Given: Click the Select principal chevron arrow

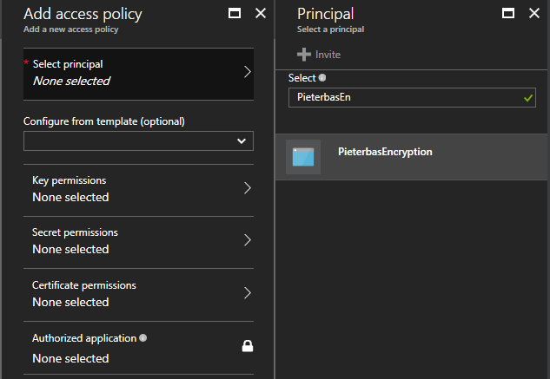Looking at the screenshot, I should coord(247,72).
